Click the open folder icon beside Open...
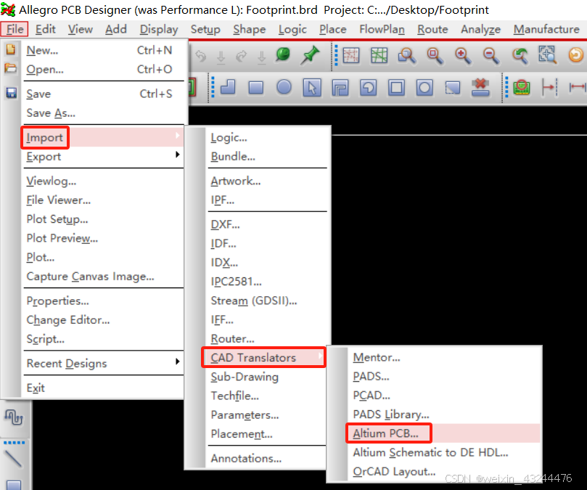This screenshot has height=490, width=587. click(x=10, y=68)
